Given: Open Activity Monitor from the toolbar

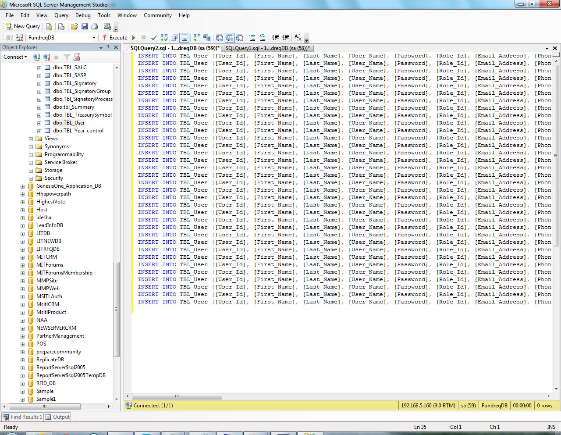Looking at the screenshot, I should (x=107, y=26).
